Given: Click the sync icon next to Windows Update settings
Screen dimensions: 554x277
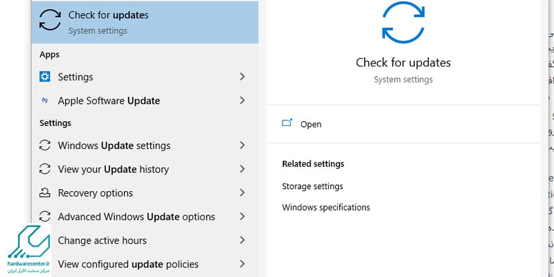Looking at the screenshot, I should [x=45, y=145].
